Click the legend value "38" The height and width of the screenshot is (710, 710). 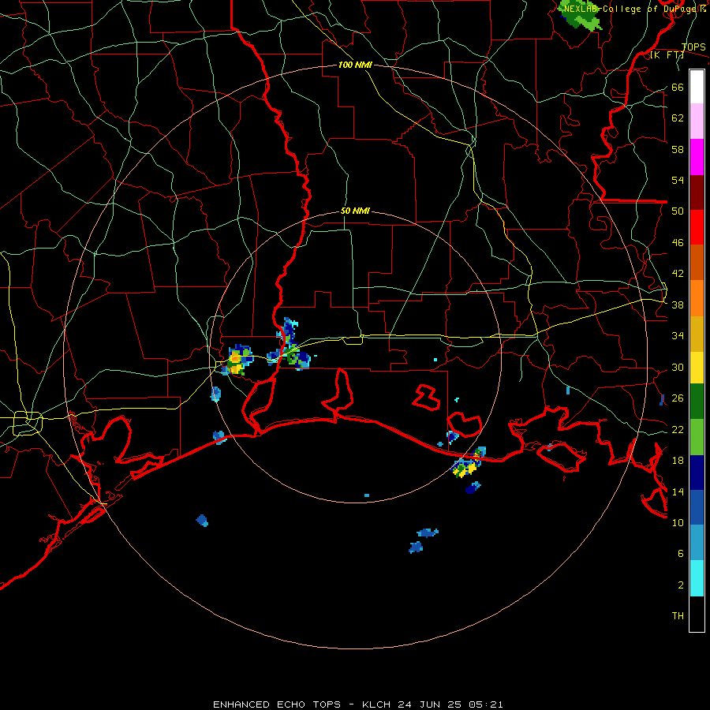coord(678,305)
